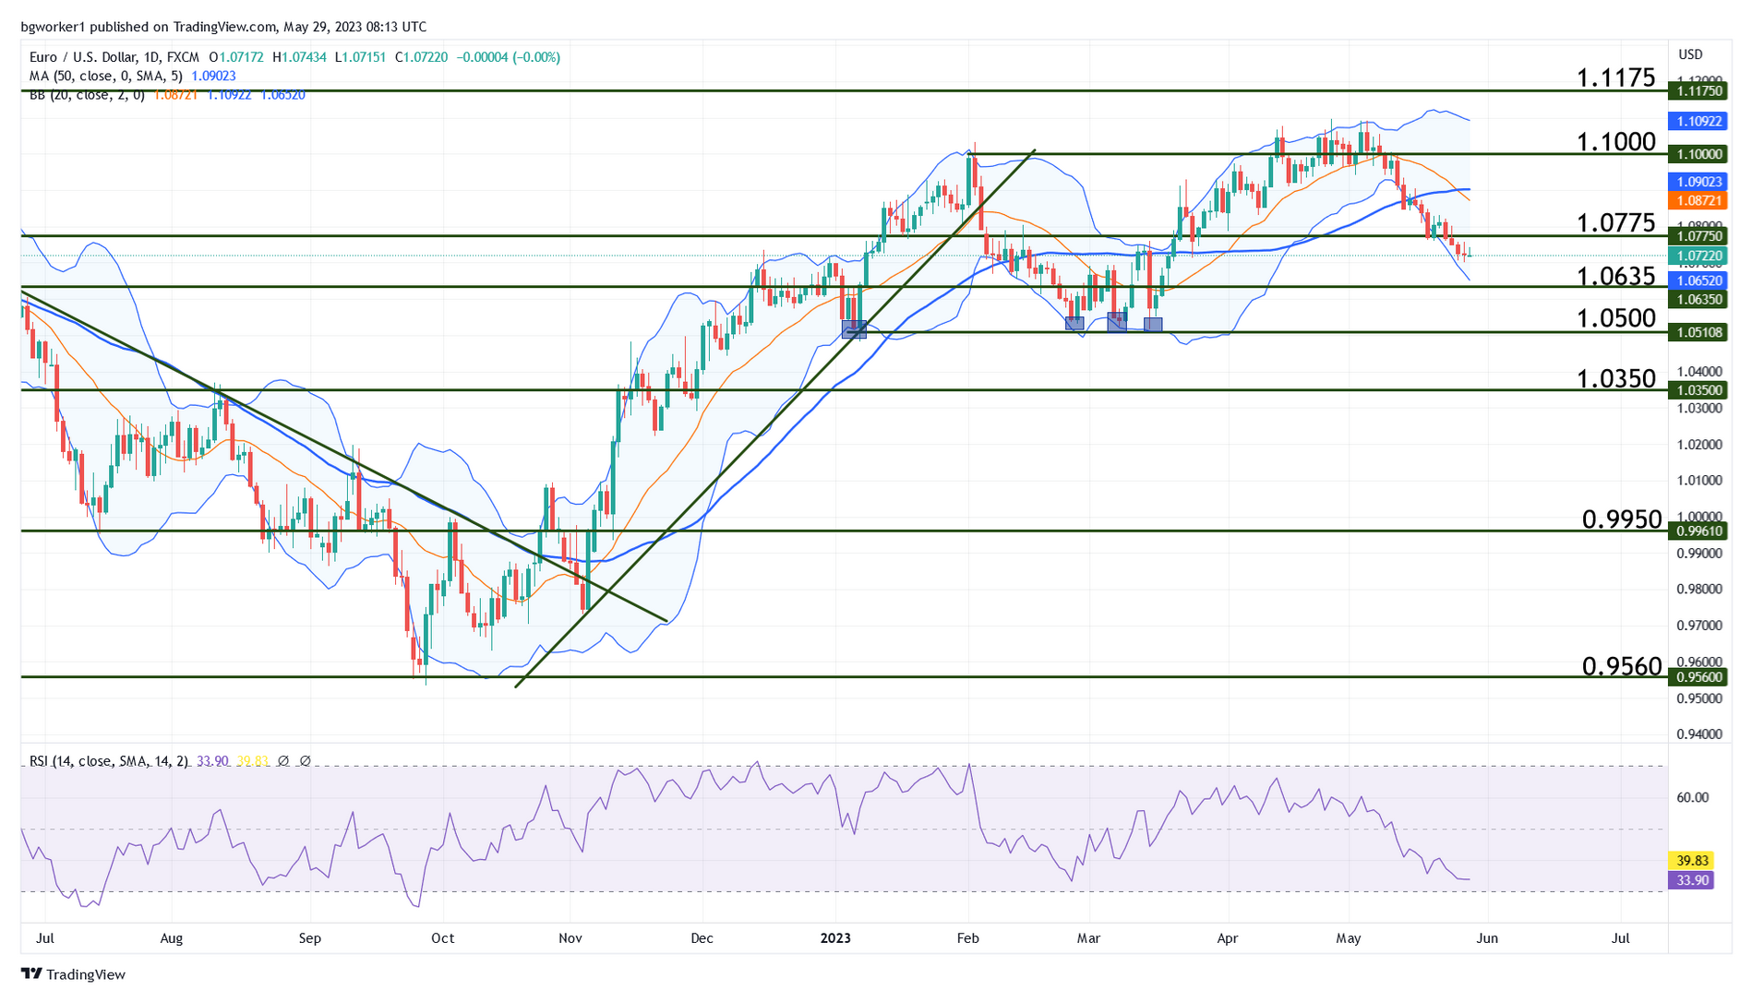Select the blue square marker near January 2023
Image resolution: width=1752 pixels, height=1002 pixels.
854,329
